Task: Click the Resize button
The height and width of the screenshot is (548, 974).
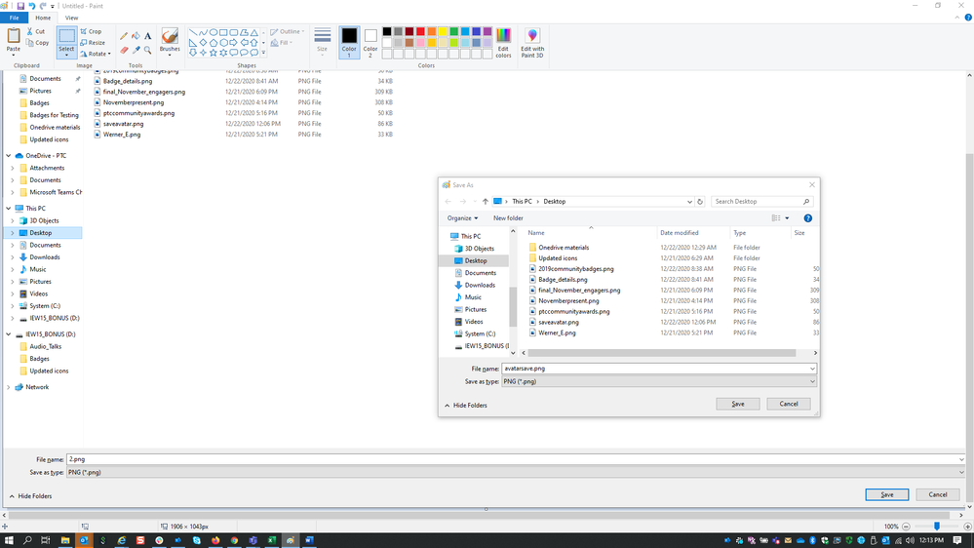Action: tap(94, 43)
